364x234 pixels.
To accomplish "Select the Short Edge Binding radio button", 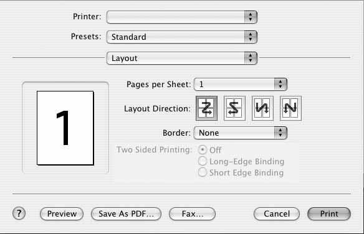I will 203,172.
